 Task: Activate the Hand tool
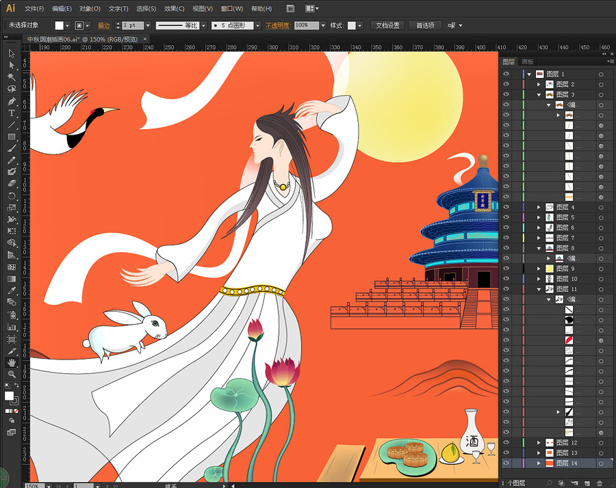(x=12, y=362)
